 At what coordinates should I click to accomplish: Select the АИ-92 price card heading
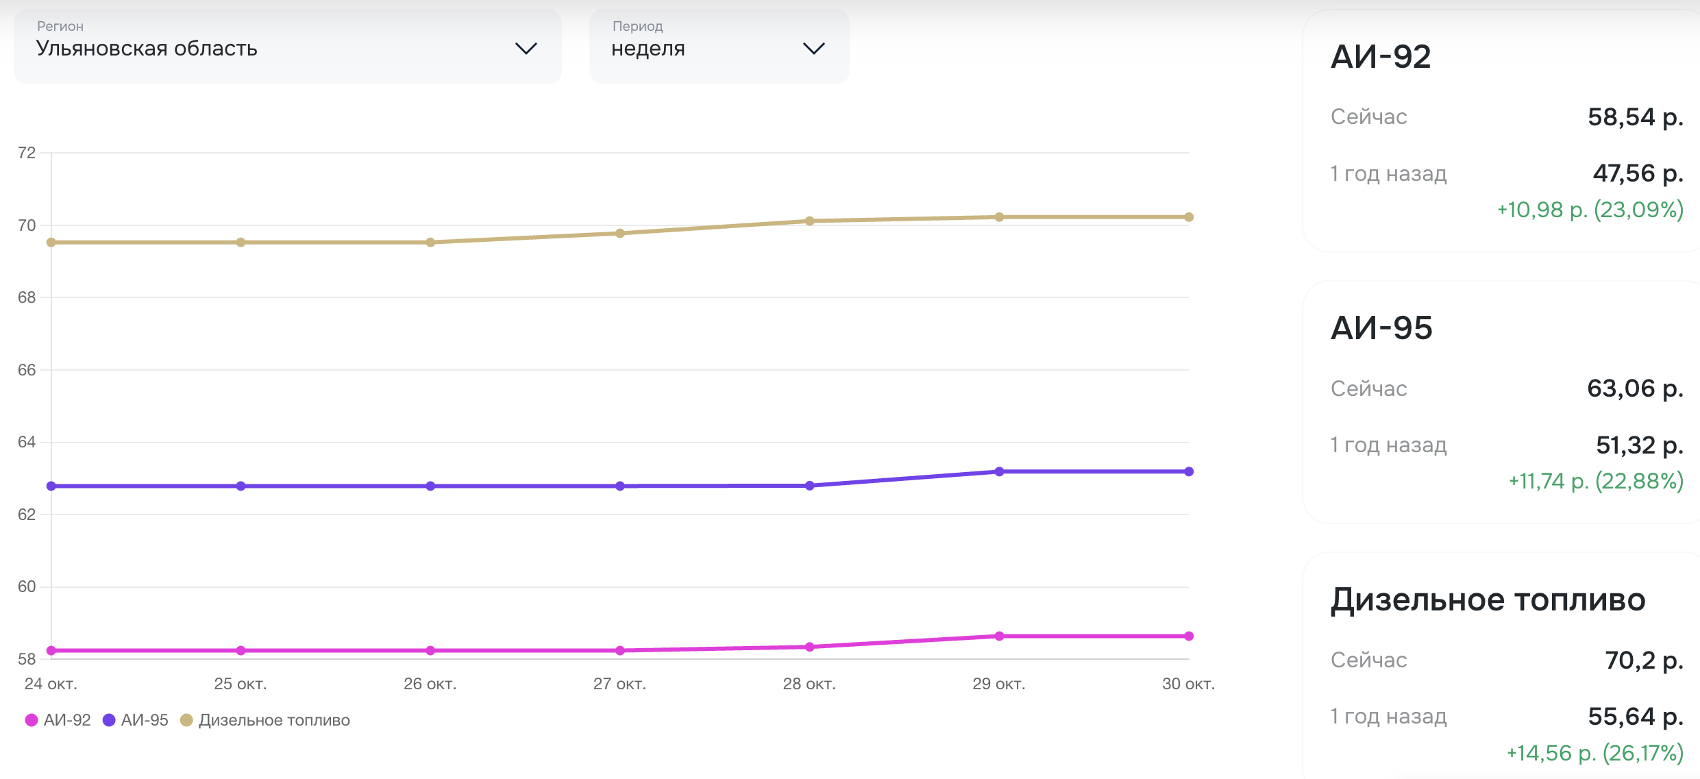[x=1381, y=56]
